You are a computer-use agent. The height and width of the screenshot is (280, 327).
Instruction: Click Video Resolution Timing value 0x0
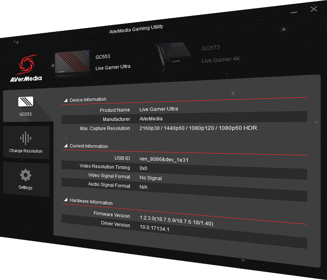[143, 168]
